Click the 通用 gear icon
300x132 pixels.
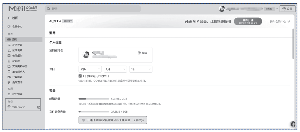coord(9,40)
